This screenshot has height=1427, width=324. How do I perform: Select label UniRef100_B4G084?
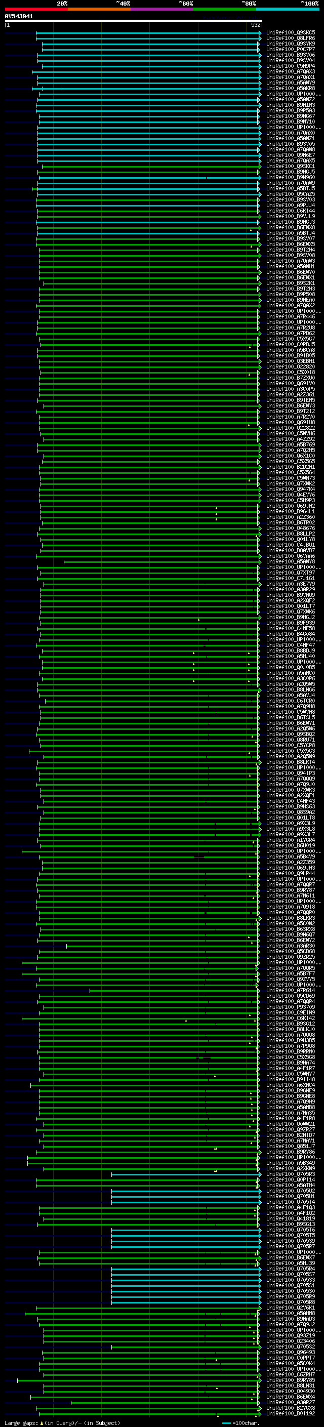pyautogui.click(x=291, y=634)
